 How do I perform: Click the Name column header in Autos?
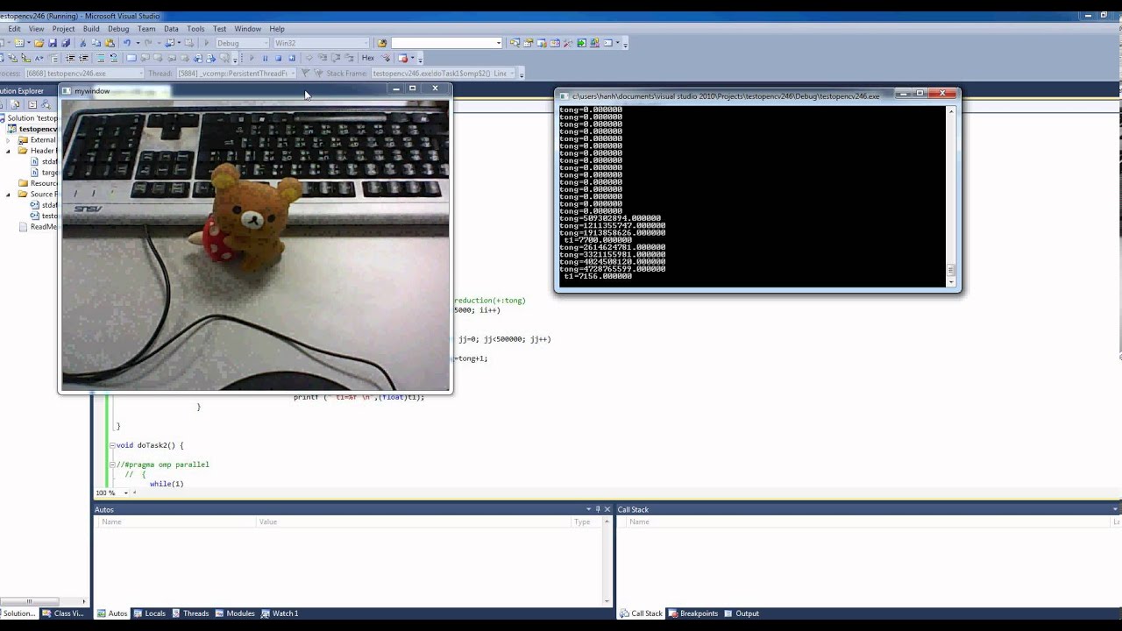pos(175,521)
